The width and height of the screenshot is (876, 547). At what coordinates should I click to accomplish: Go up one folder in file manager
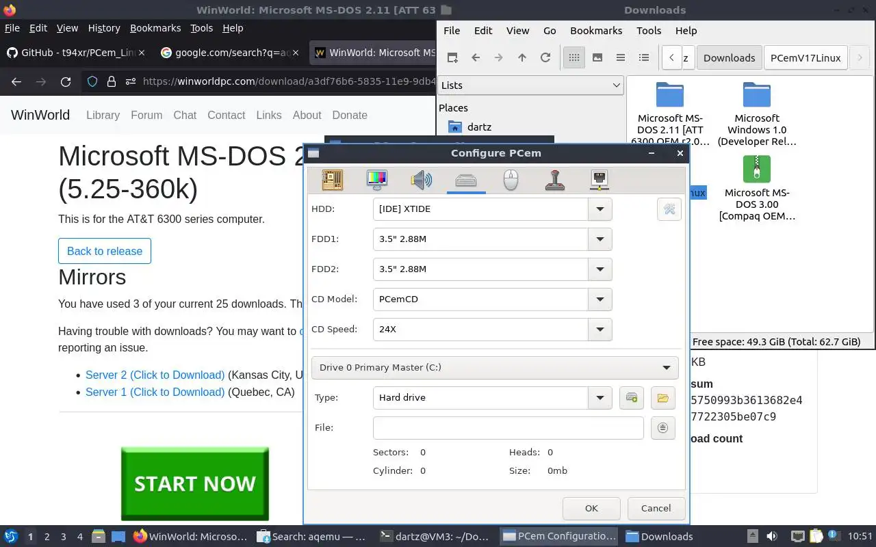point(522,57)
